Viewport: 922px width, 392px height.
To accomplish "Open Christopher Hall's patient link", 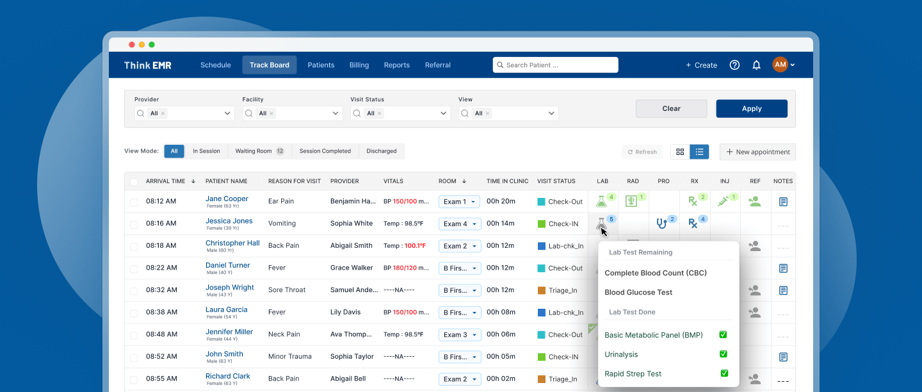I will [232, 243].
